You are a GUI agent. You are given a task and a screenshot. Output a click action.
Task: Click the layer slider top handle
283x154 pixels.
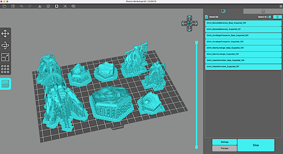[197, 42]
